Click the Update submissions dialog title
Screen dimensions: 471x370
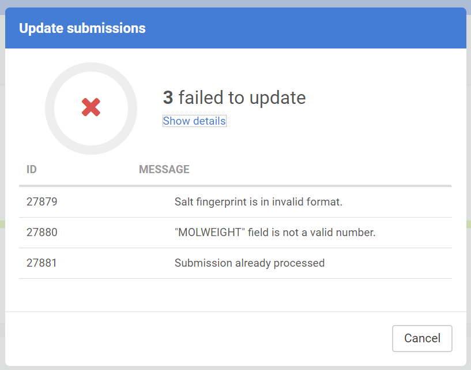tap(82, 28)
